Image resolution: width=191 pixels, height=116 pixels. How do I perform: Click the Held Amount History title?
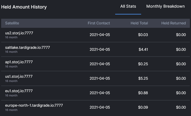click(24, 7)
